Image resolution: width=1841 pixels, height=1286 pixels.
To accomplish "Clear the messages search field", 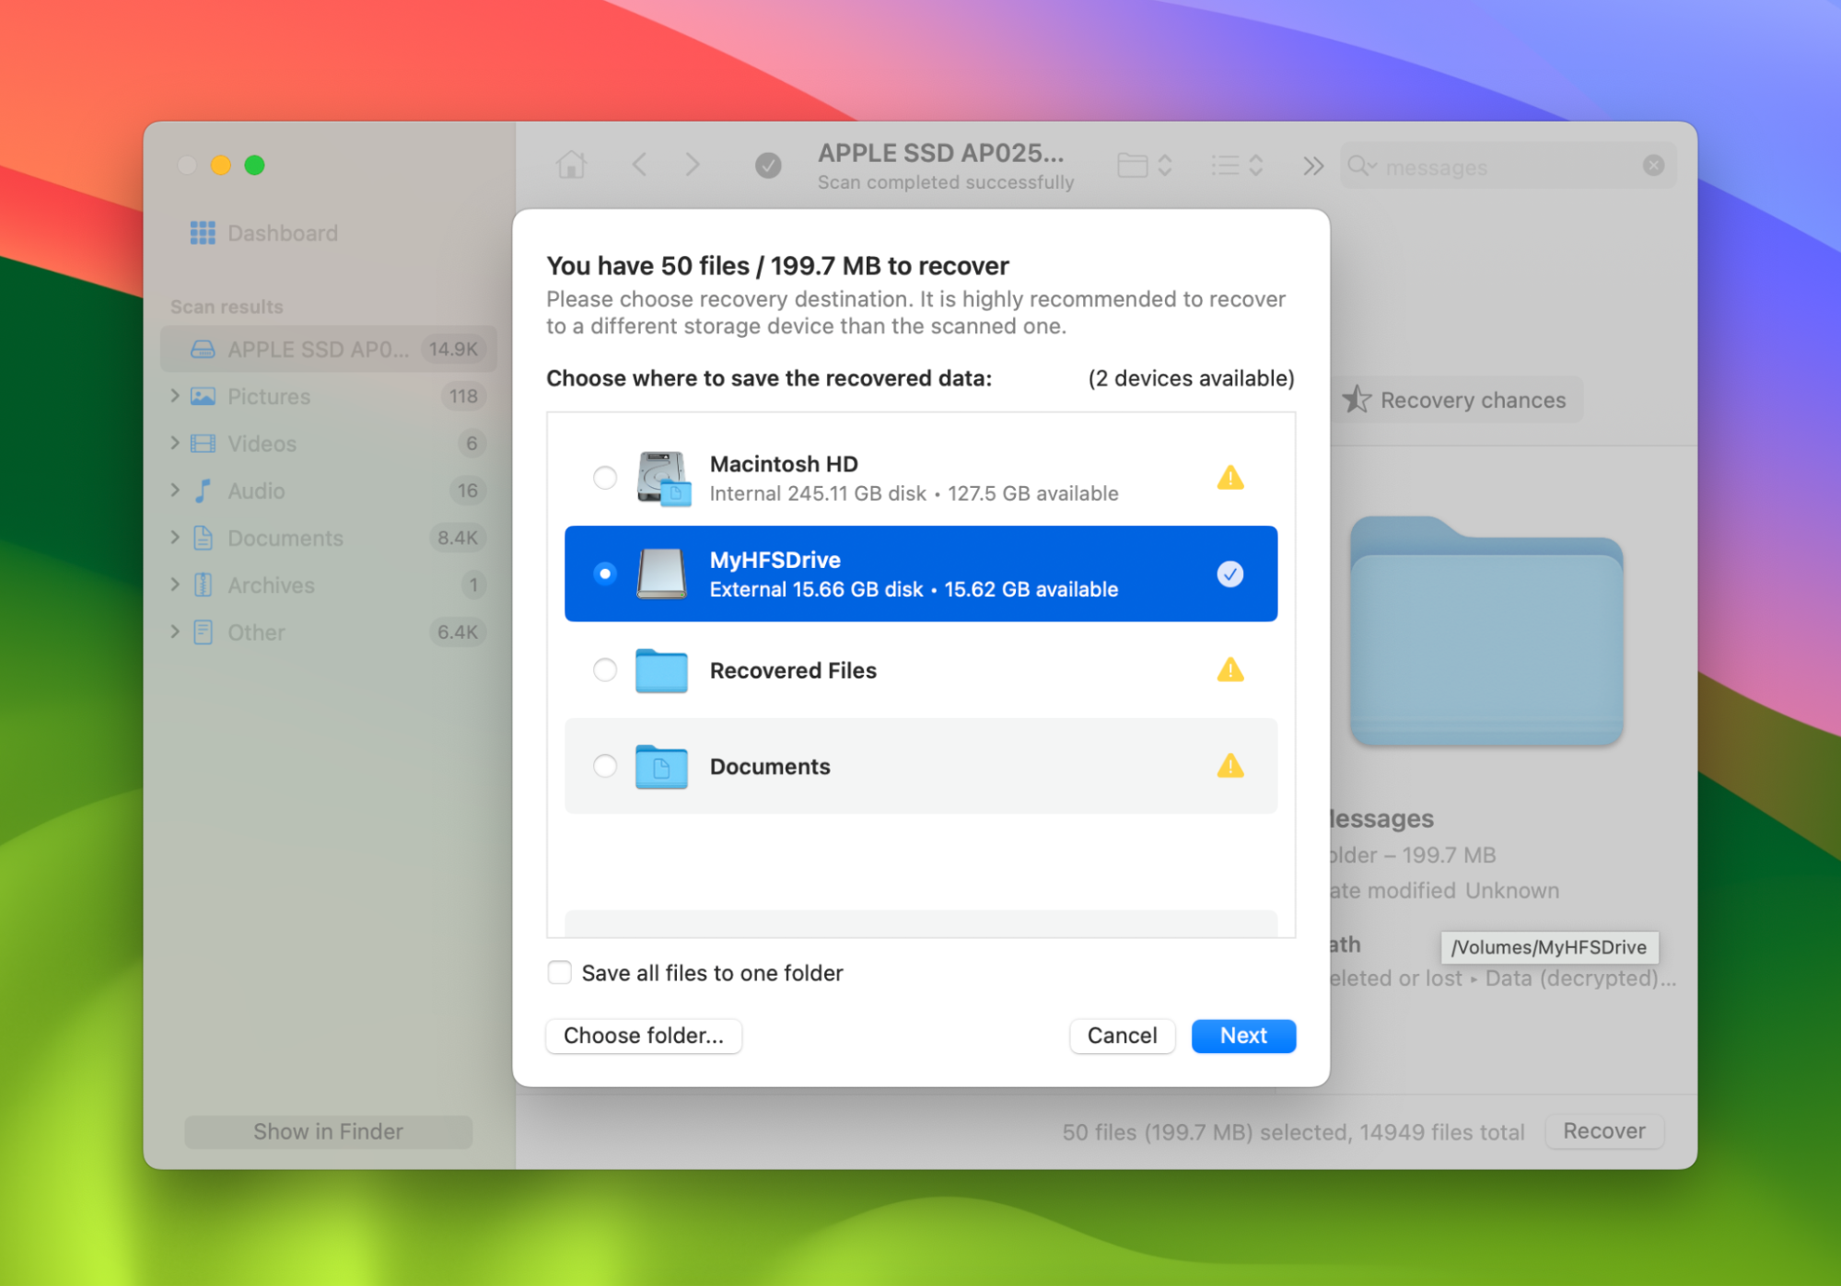I will [x=1653, y=166].
